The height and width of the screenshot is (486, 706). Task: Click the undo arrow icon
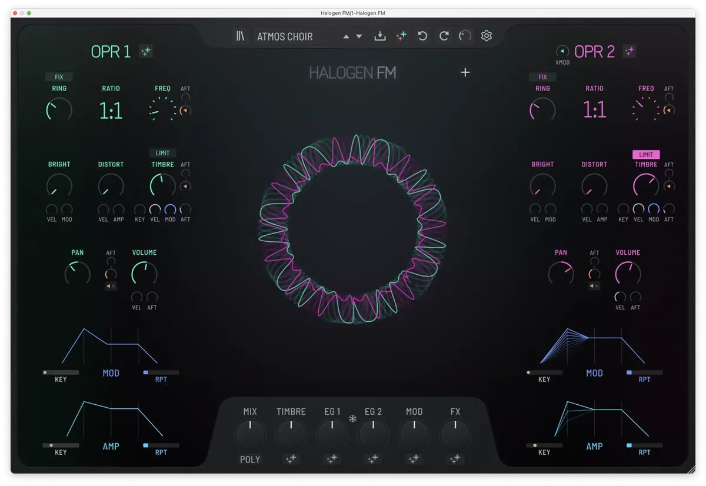click(422, 36)
